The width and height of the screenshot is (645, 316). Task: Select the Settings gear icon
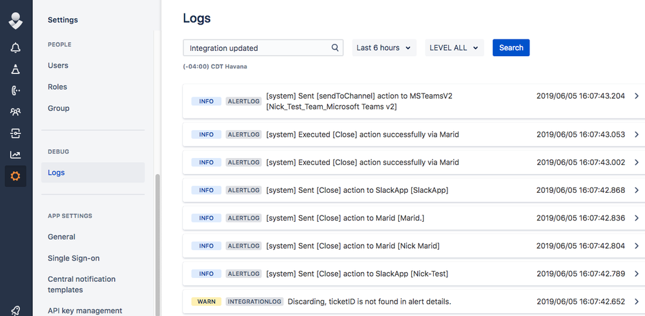15,176
